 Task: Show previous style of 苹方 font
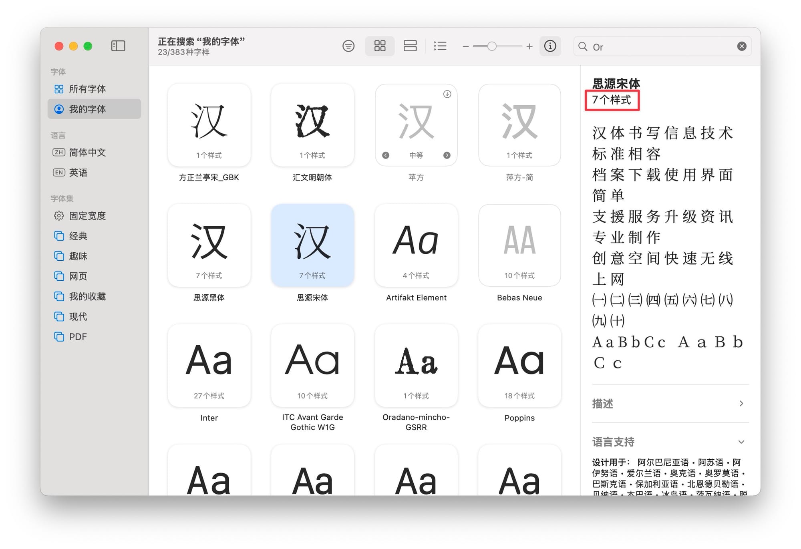386,155
